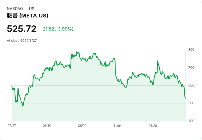Viewport: 202px width, 140px height.
Task: Click the -21.82(-3.99%) price change text
Action: coord(57,29)
